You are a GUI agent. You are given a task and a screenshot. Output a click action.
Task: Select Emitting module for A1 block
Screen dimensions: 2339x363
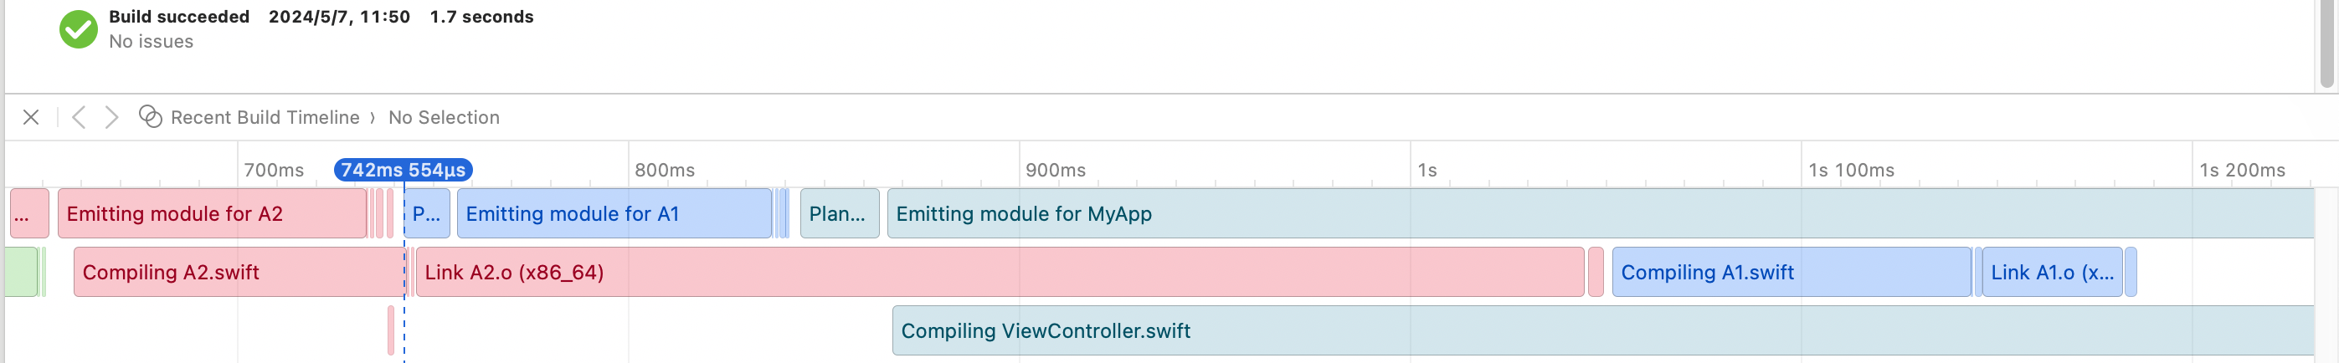point(614,213)
